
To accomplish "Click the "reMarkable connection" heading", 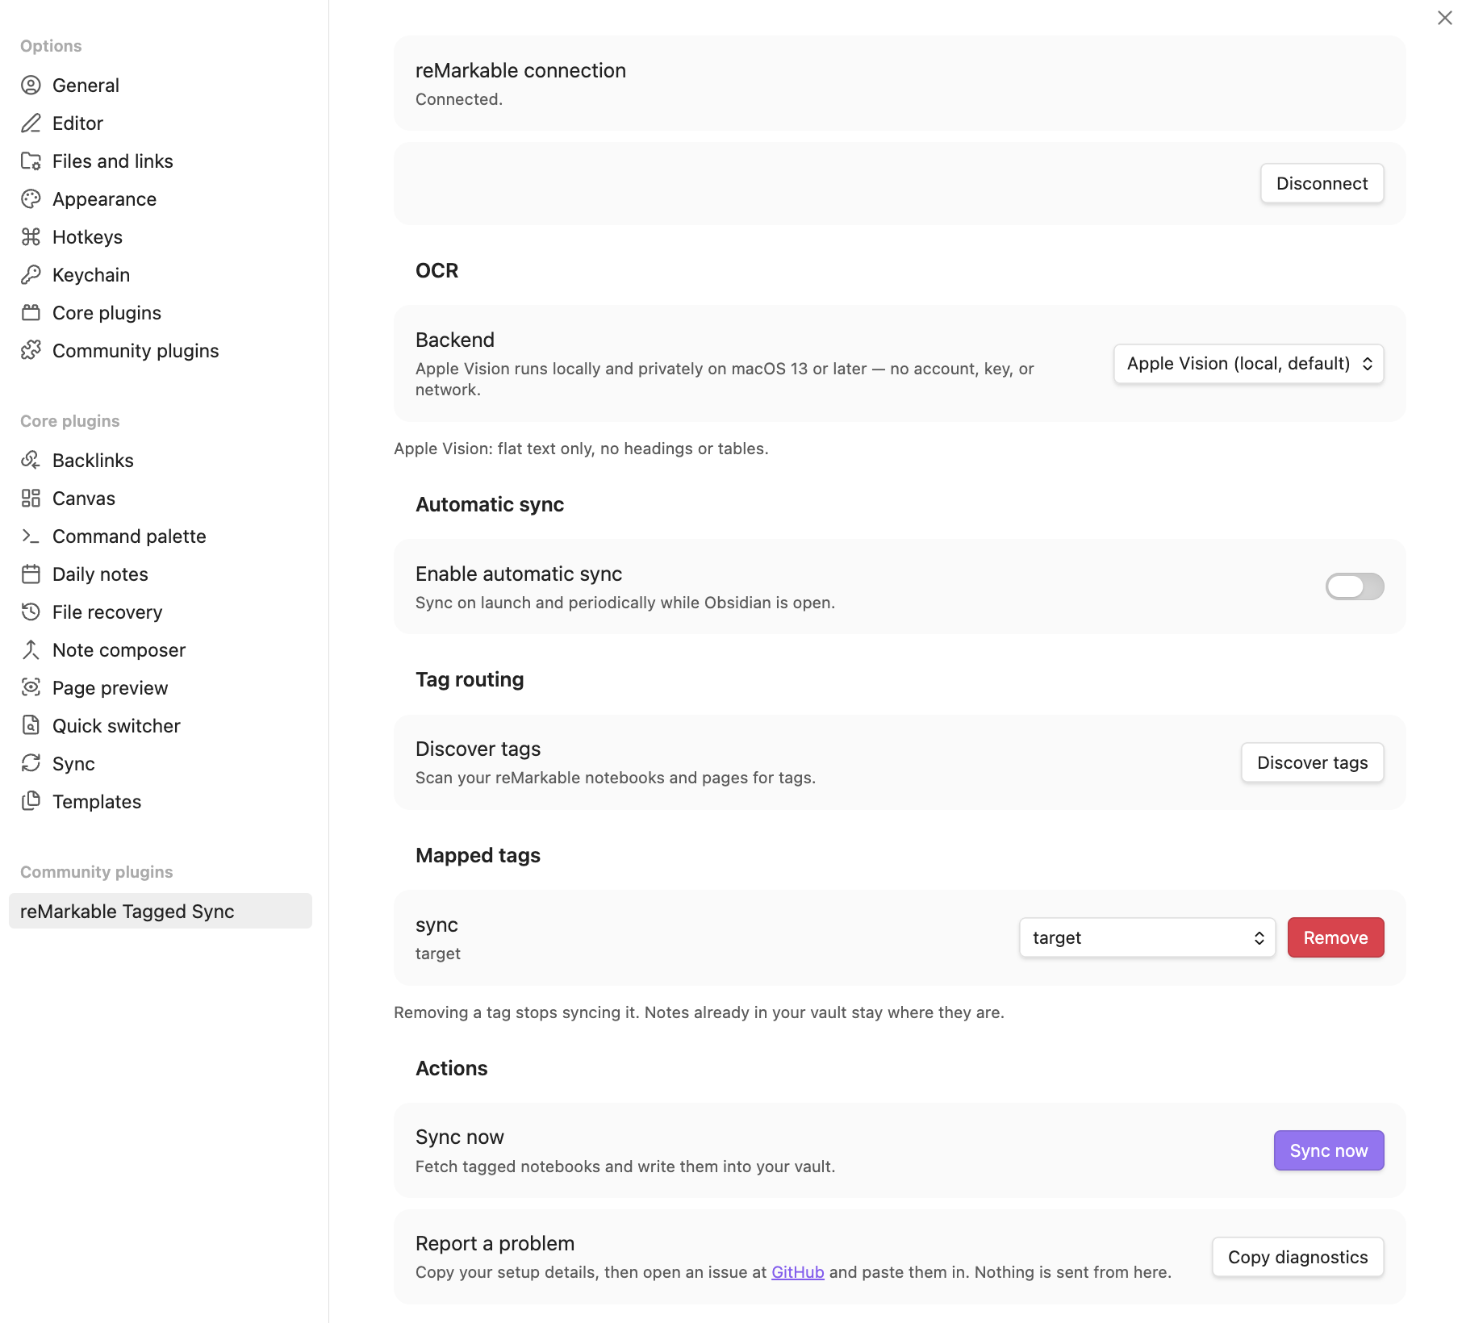I will [x=520, y=71].
